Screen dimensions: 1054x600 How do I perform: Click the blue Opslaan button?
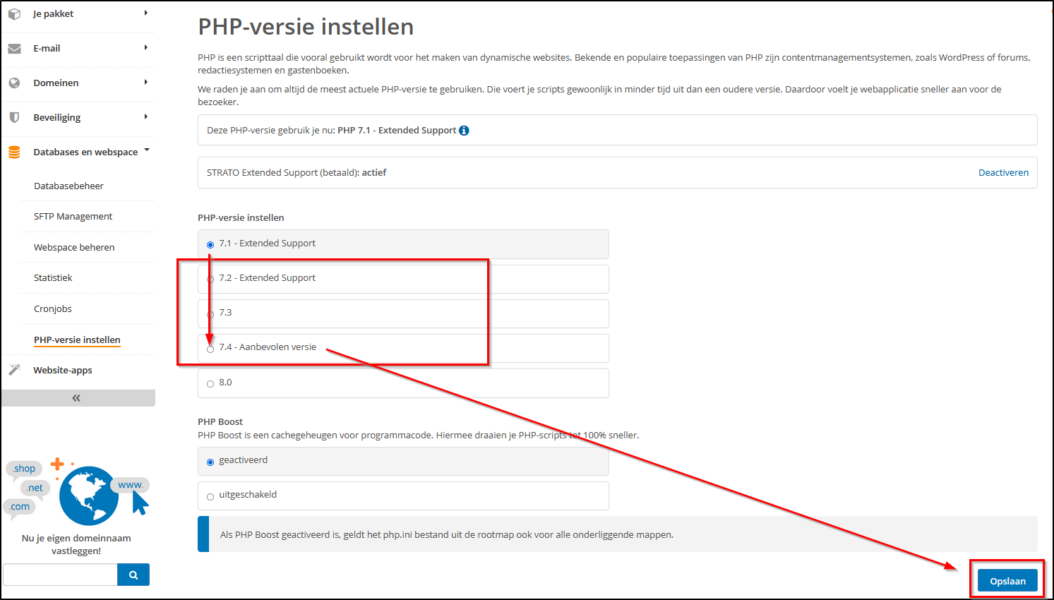tap(1007, 580)
